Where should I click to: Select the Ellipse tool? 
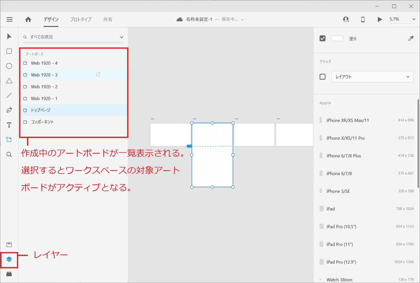[9, 66]
